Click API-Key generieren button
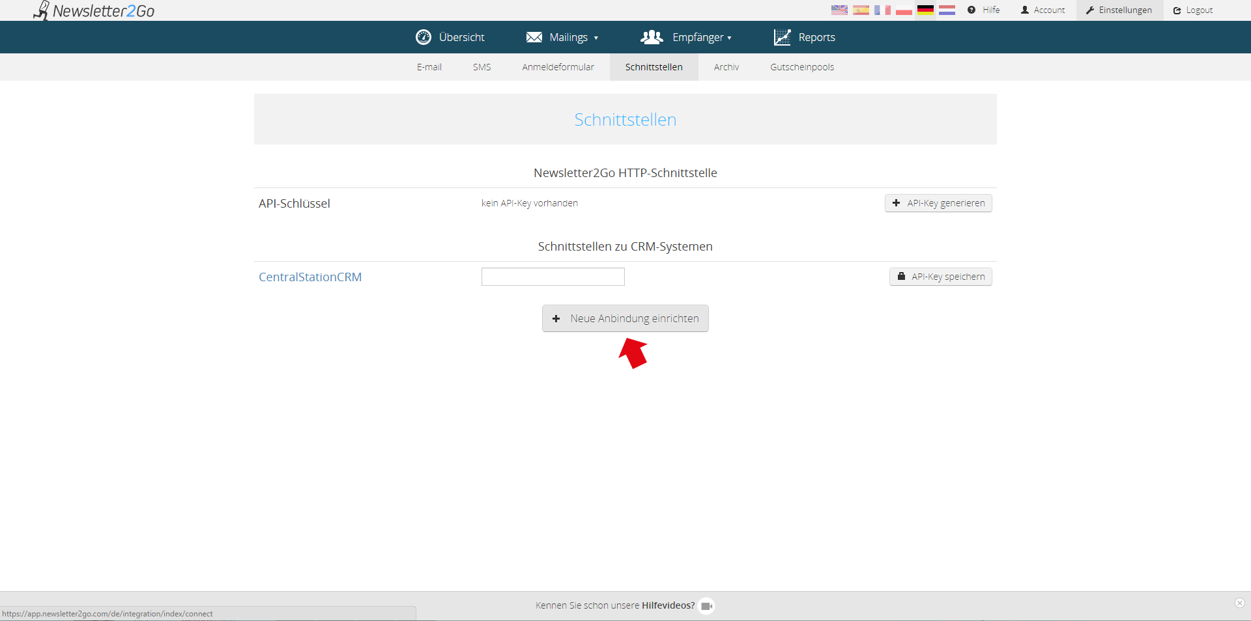 pyautogui.click(x=938, y=203)
